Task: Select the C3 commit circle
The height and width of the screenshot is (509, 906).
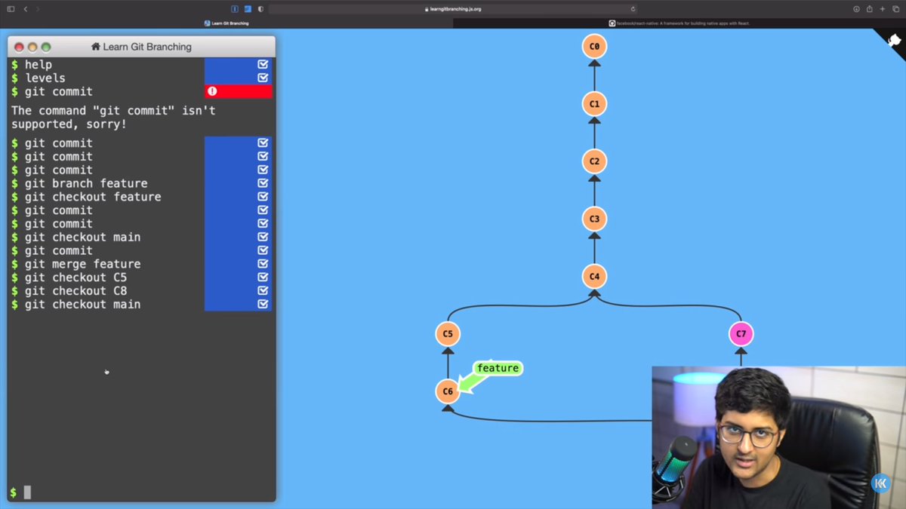Action: coord(594,219)
